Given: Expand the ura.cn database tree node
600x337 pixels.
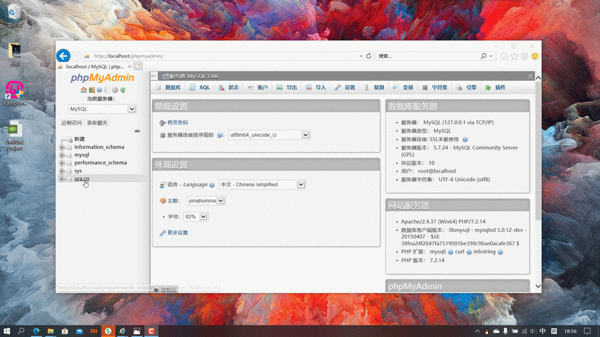Looking at the screenshot, I should point(62,179).
